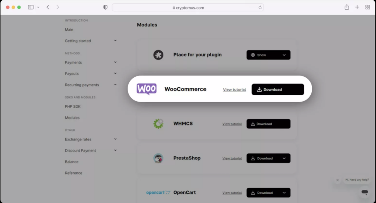This screenshot has width=376, height=203.
Task: Open the chat support bubble icon
Action: (364, 192)
